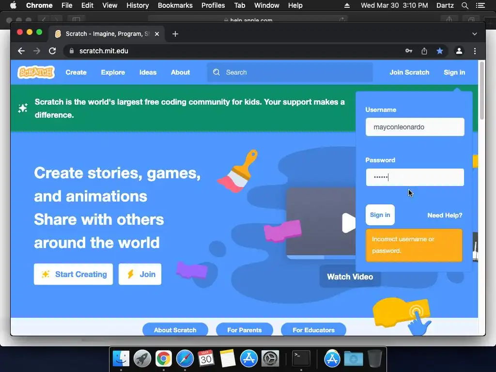The width and height of the screenshot is (496, 372).
Task: Open Calendar from the Dock
Action: tap(206, 358)
